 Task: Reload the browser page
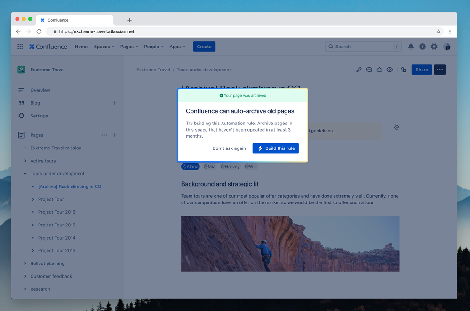tap(39, 31)
